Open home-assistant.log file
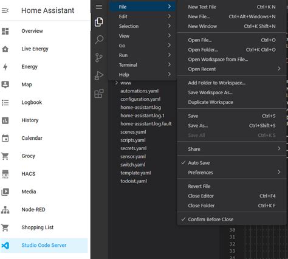288x259 pixels. (x=140, y=108)
